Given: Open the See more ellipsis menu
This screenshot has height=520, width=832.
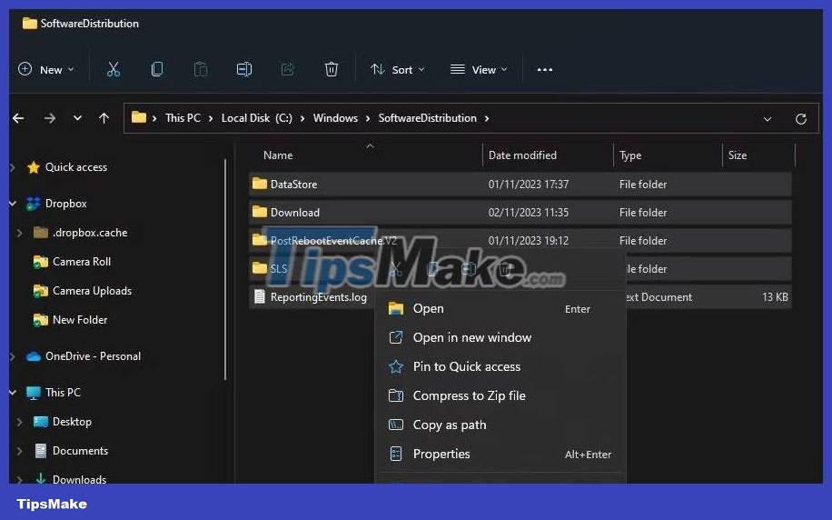Looking at the screenshot, I should [x=545, y=70].
